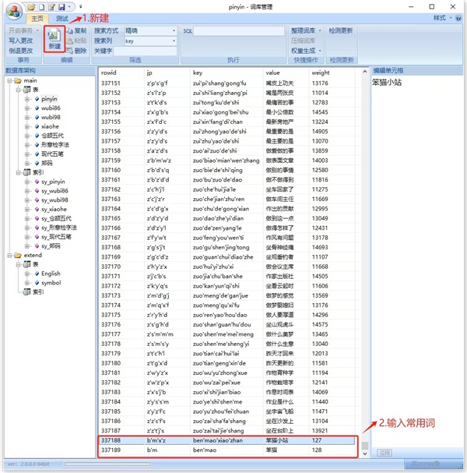Collapse the extend folder in tree
The height and width of the screenshot is (473, 467).
8,255
